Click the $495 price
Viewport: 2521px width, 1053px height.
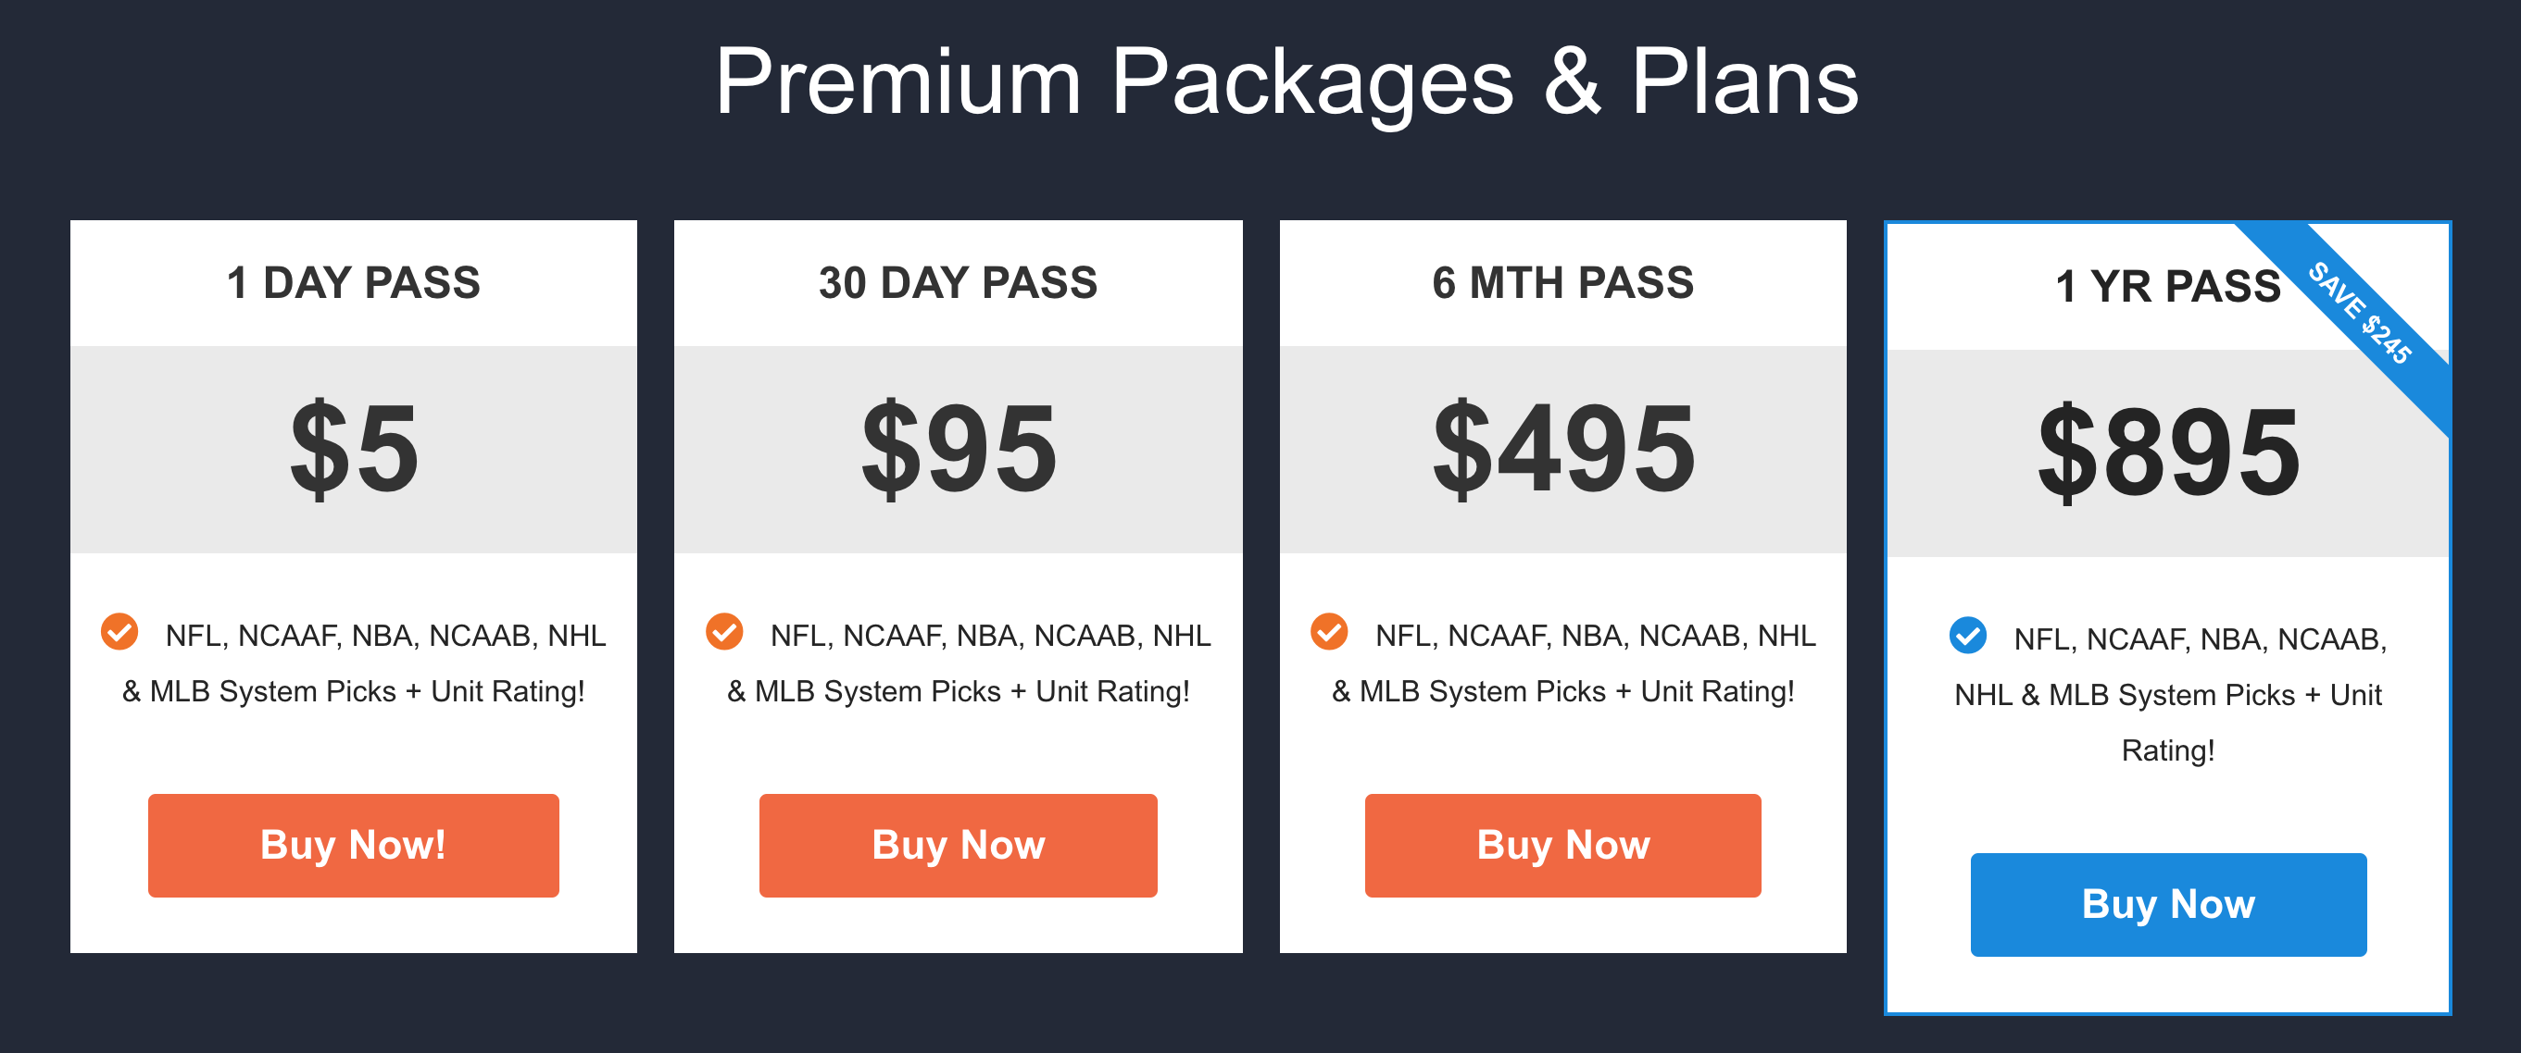click(x=1564, y=450)
